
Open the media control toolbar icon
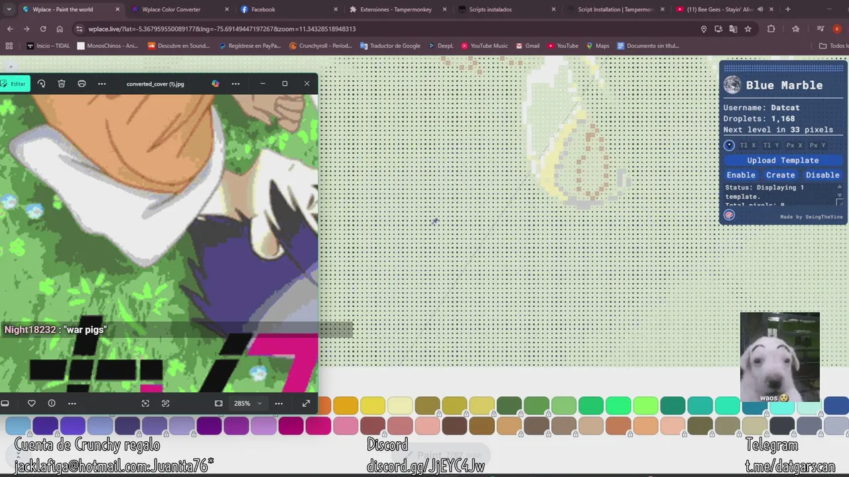coord(820,29)
